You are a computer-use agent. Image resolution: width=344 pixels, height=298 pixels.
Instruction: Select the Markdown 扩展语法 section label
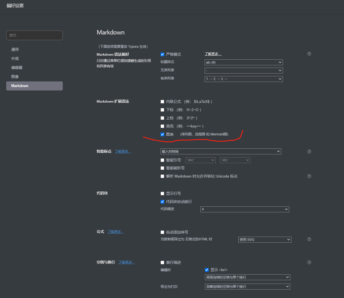(113, 102)
